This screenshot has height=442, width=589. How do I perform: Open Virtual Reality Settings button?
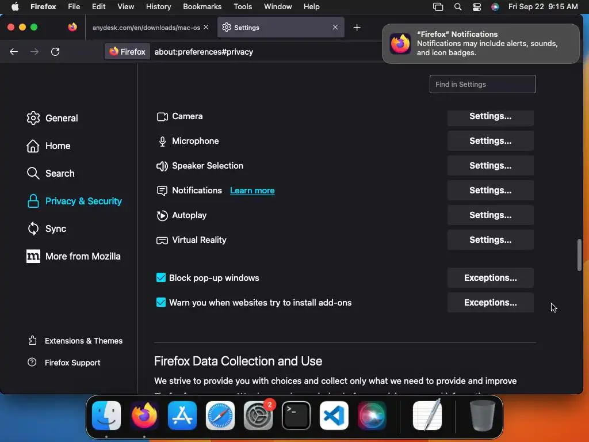[x=490, y=240]
